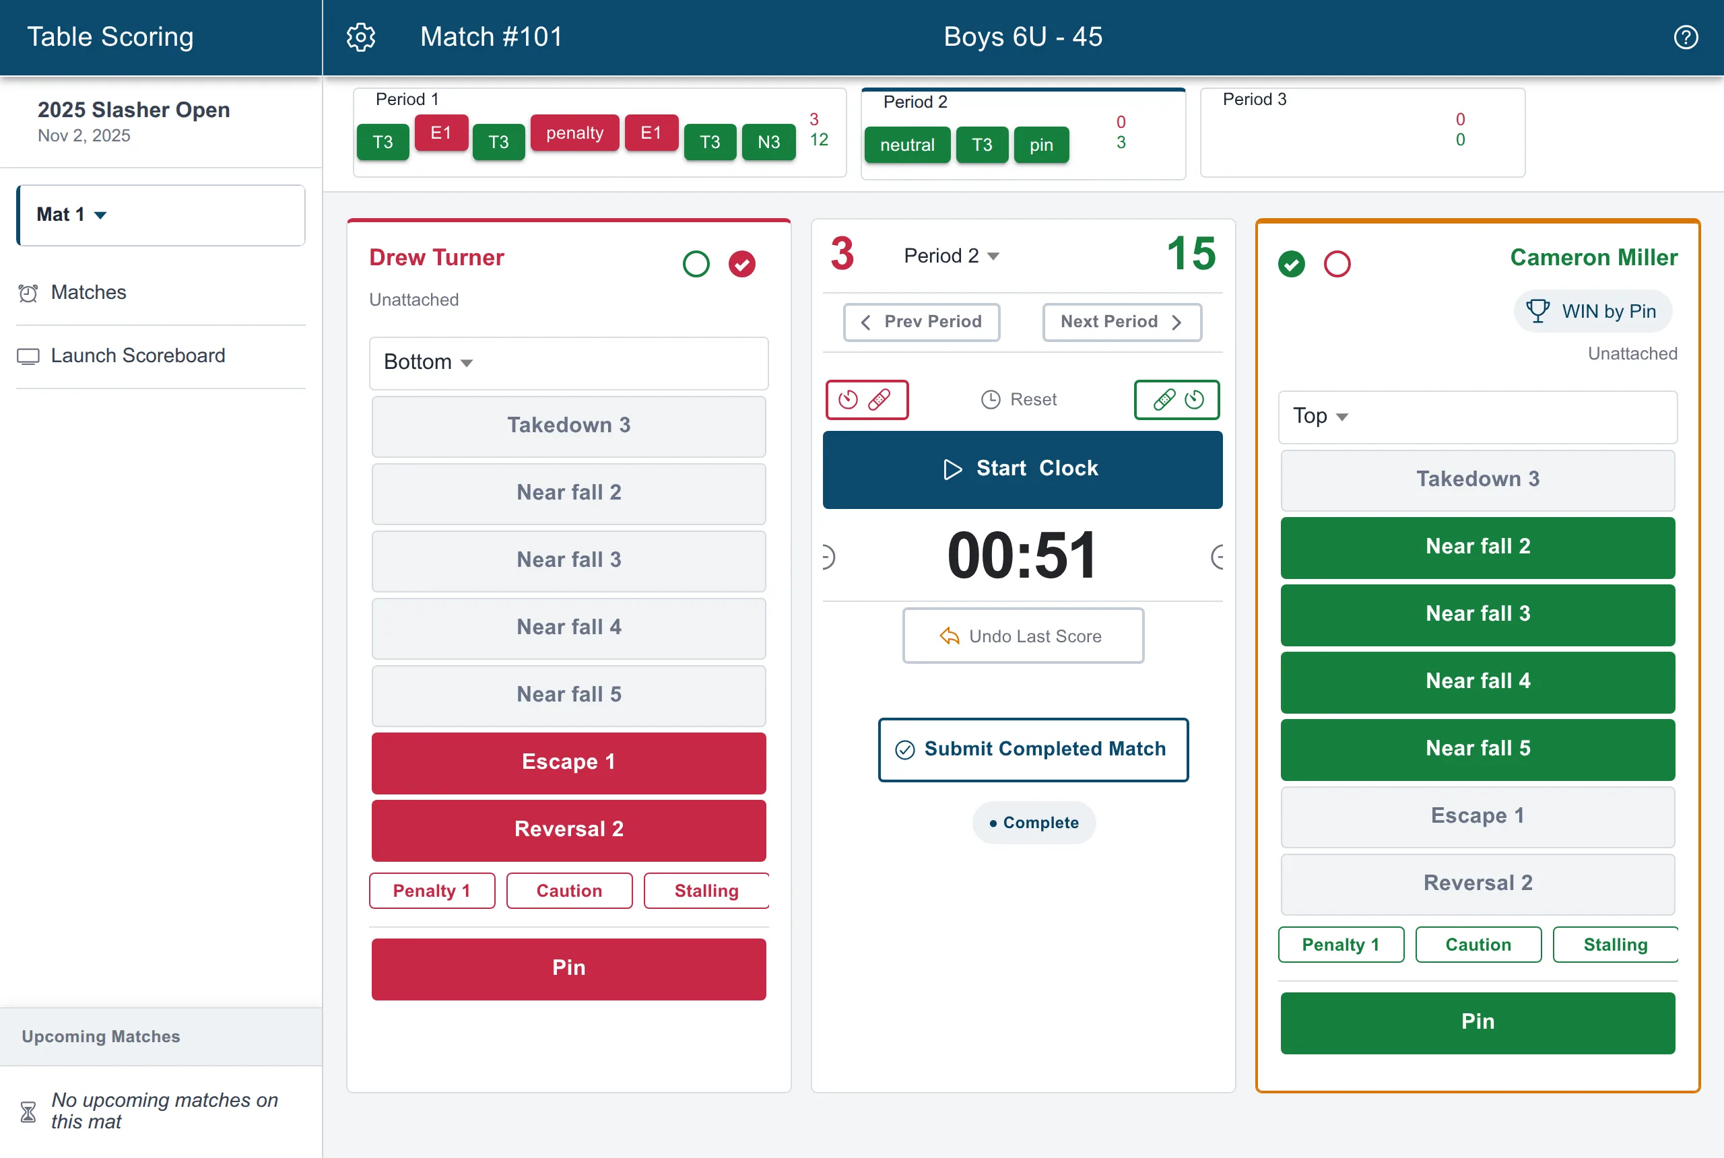Screen dimensions: 1724x1158
Task: Select the Match #101 title
Action: click(x=491, y=37)
